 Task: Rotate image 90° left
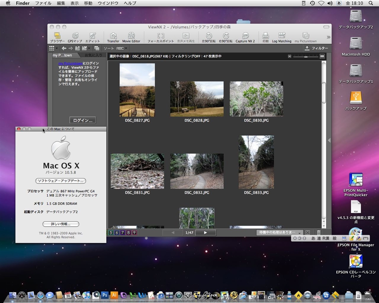209,36
